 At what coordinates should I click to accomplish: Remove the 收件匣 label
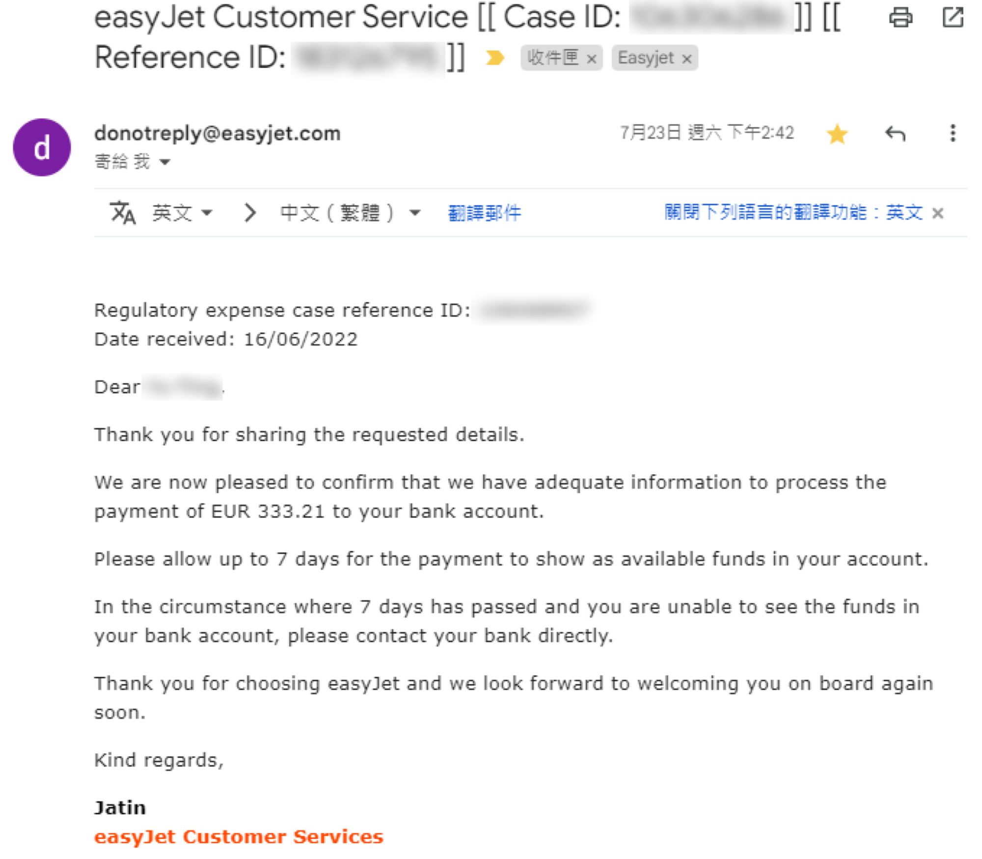click(592, 59)
